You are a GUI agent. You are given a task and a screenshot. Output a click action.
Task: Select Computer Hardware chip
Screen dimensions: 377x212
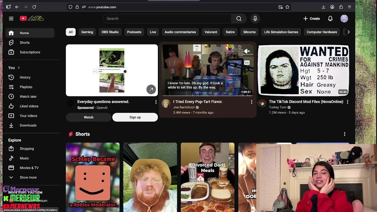(322, 32)
